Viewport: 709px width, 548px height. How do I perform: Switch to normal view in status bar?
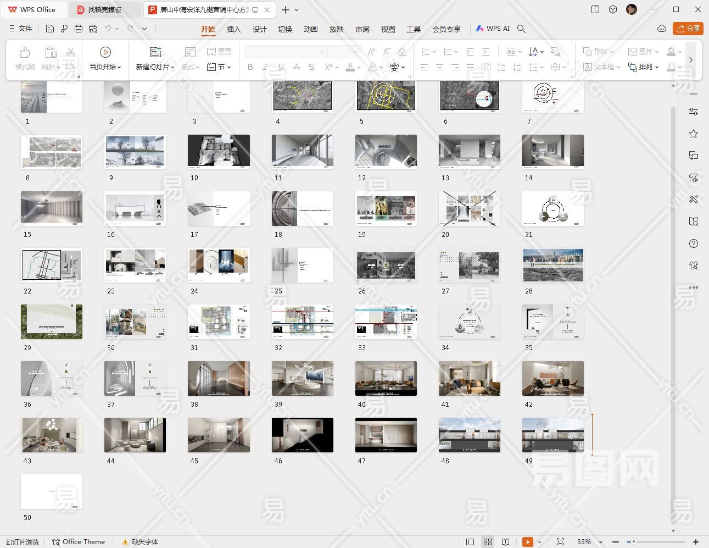coord(470,542)
